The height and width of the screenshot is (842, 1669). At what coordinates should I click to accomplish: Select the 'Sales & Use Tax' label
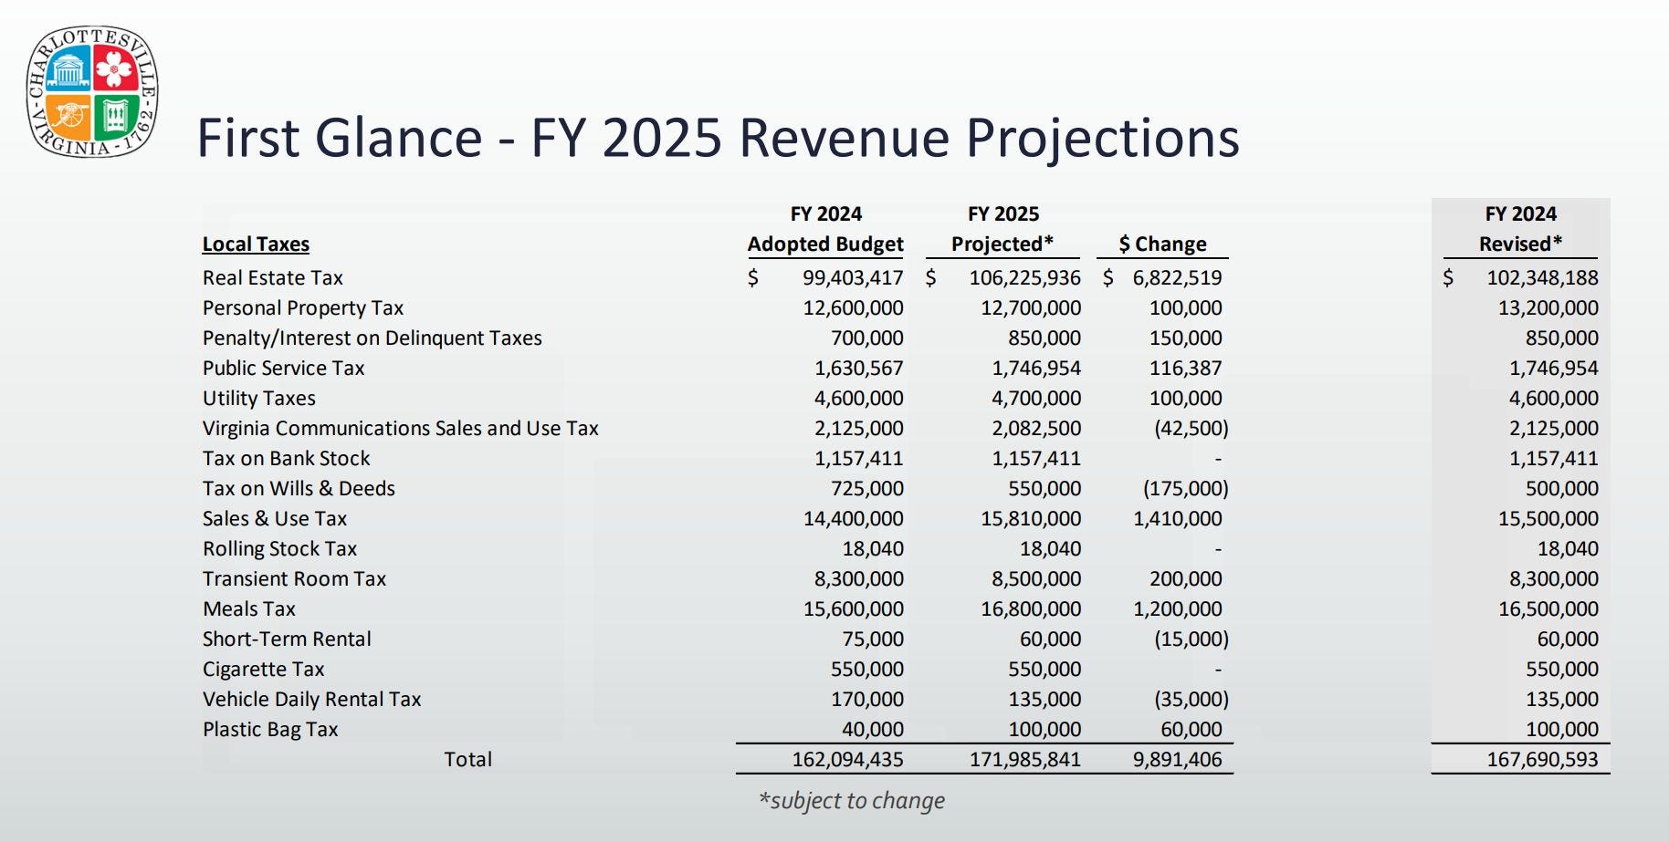tap(275, 518)
